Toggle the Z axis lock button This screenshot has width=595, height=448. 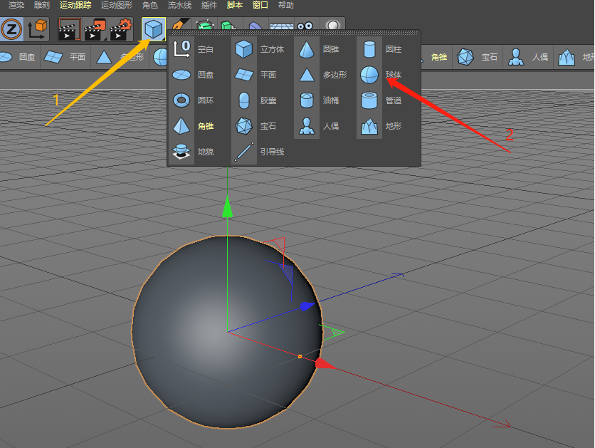click(11, 29)
